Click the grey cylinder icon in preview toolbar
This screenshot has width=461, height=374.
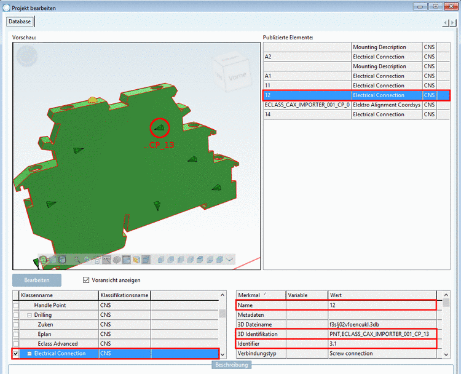(x=62, y=260)
